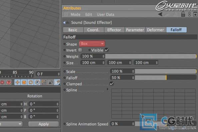Open the Shape dropdown showing Box
198x132 pixels.
[x=92, y=44]
